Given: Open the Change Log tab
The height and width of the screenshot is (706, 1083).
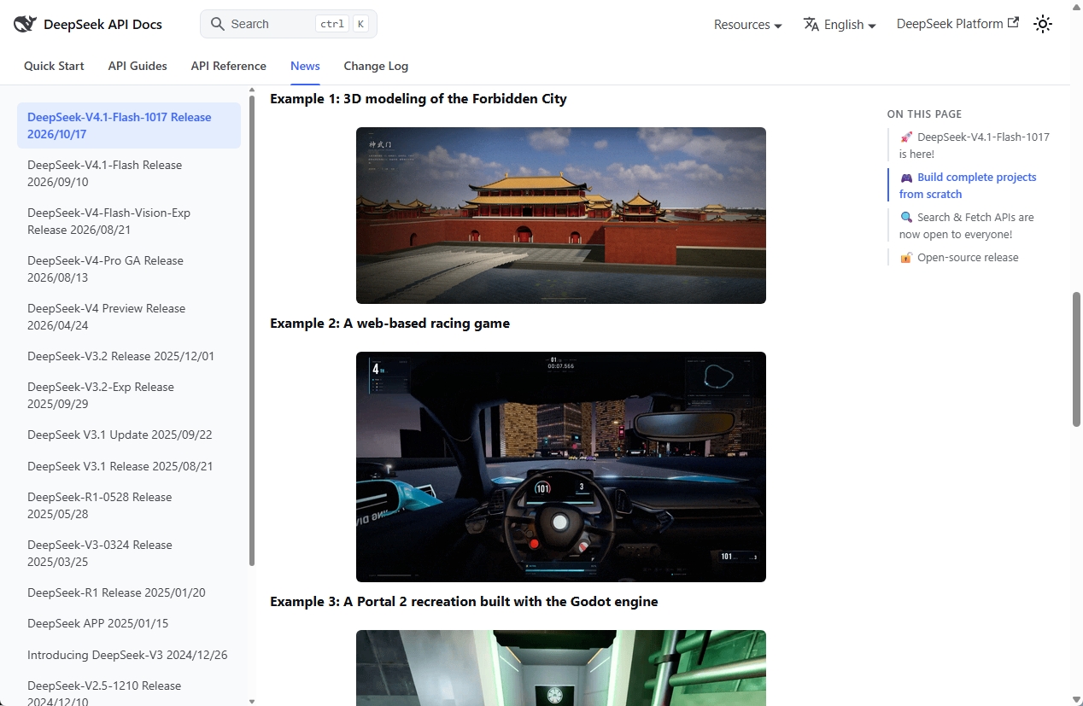Looking at the screenshot, I should [x=376, y=66].
